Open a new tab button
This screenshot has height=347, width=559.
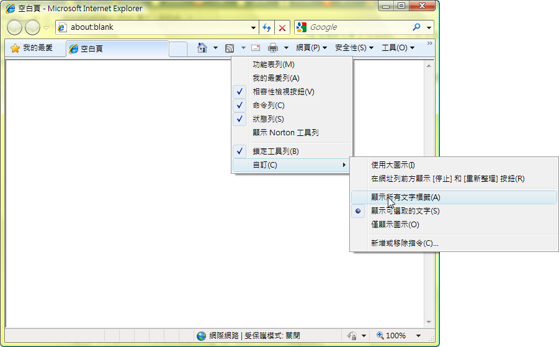178,49
